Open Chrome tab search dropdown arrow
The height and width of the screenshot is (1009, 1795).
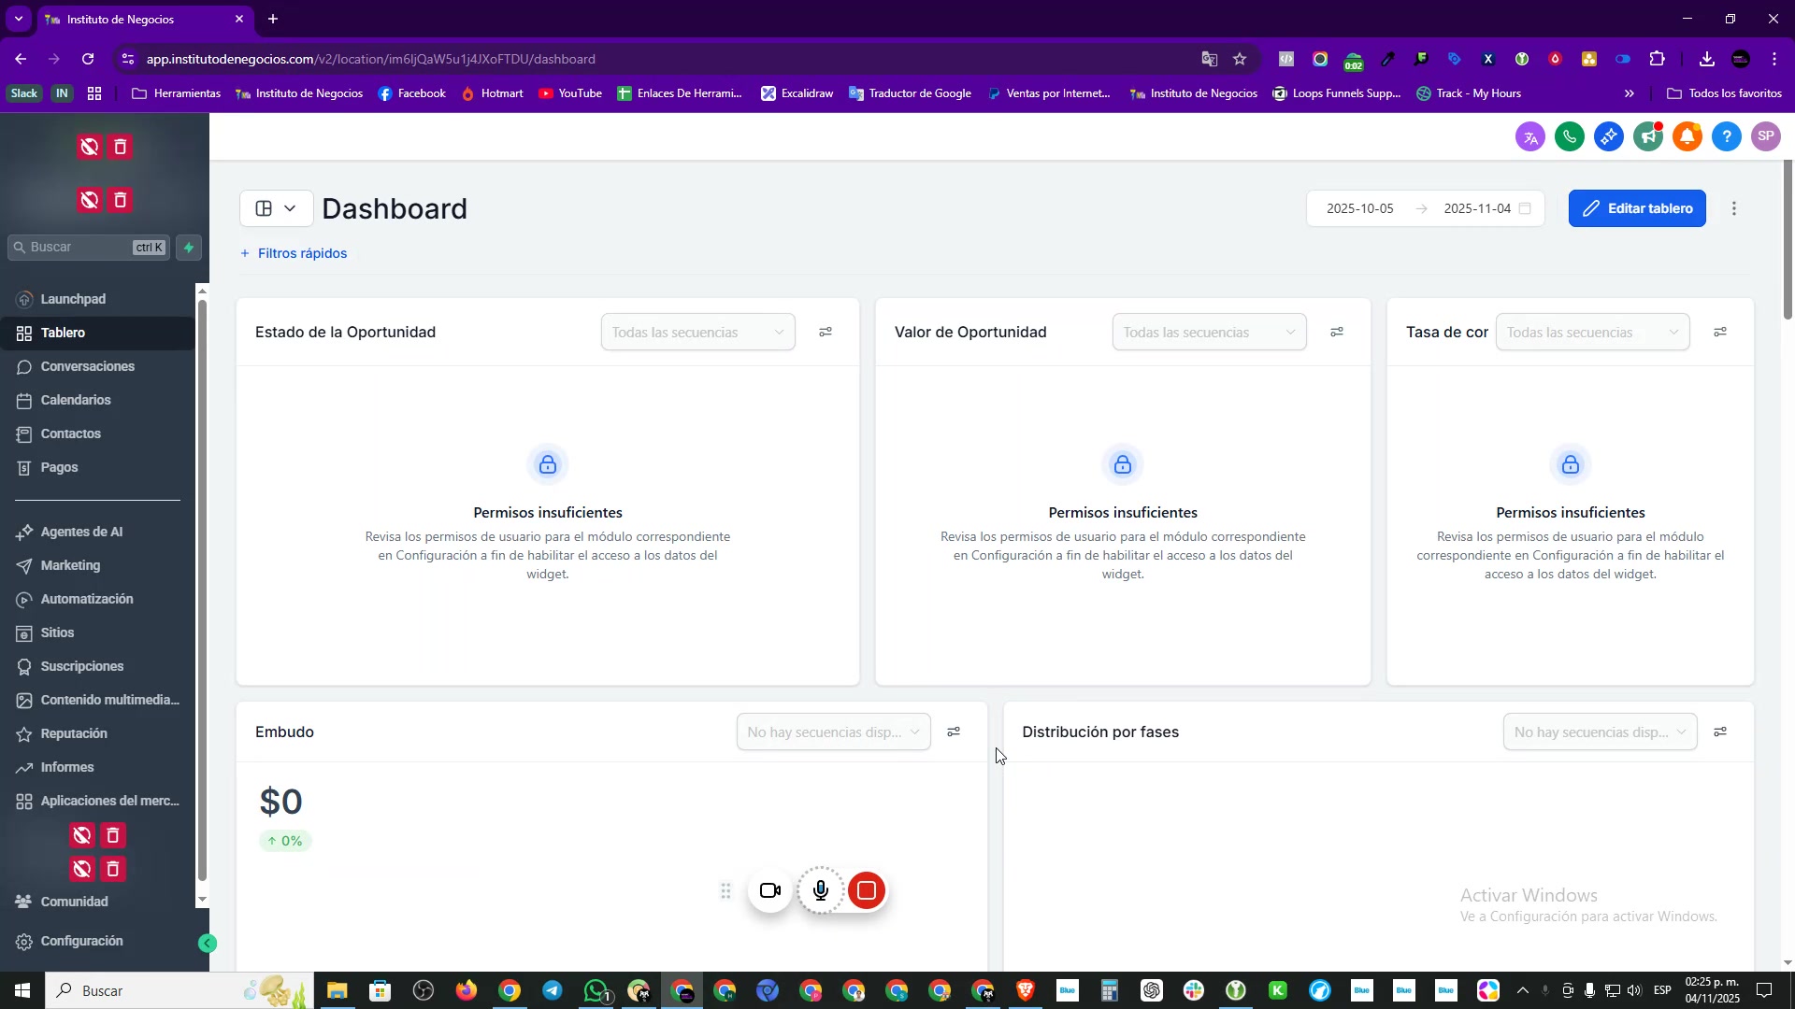18,19
